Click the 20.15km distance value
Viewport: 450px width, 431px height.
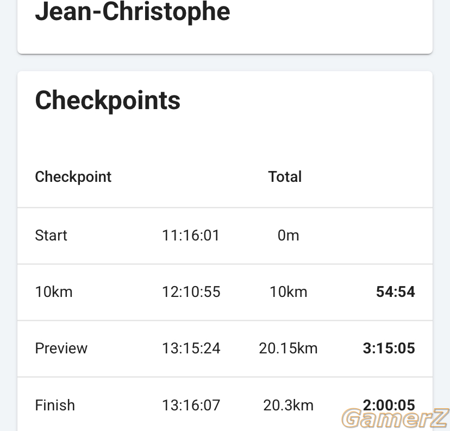click(x=288, y=348)
